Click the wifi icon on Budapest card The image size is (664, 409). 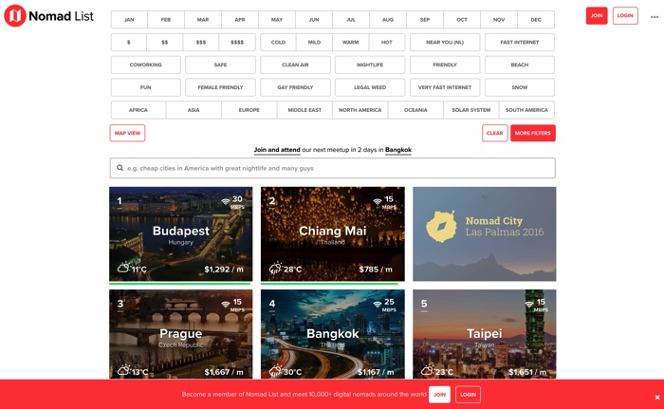[x=226, y=201]
